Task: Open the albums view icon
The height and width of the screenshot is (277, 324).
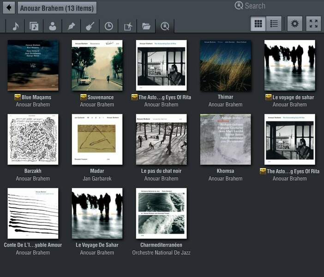Action: click(x=34, y=26)
